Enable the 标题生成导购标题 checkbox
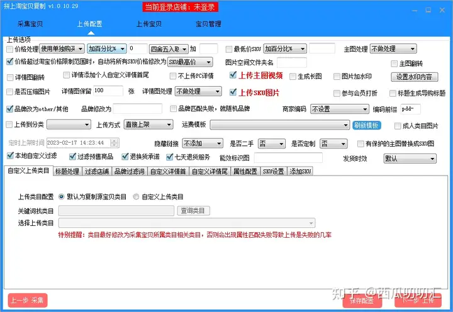This screenshot has height=312, width=453. (x=393, y=93)
